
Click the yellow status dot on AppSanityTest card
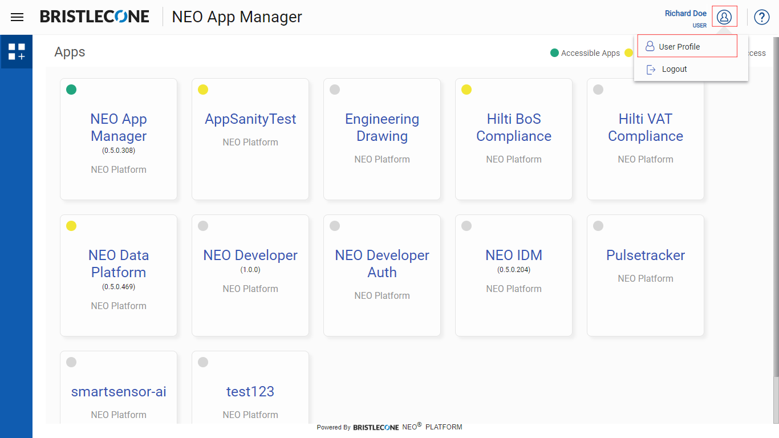click(203, 90)
